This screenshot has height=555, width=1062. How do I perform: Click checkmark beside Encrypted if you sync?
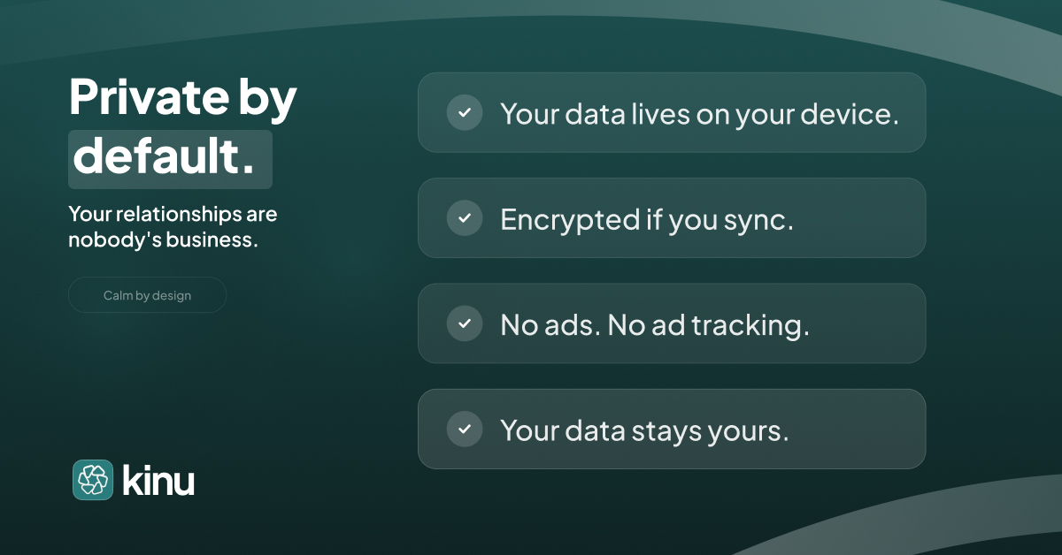[465, 218]
